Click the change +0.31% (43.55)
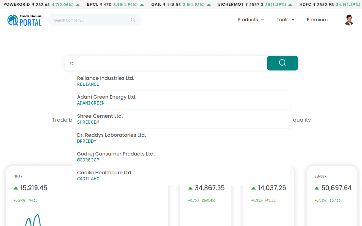This screenshot has height=226, width=362. [264, 200]
